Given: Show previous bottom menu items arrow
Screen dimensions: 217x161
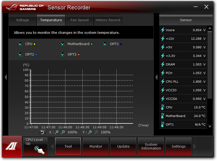Looking at the screenshot, I should 52,146.
